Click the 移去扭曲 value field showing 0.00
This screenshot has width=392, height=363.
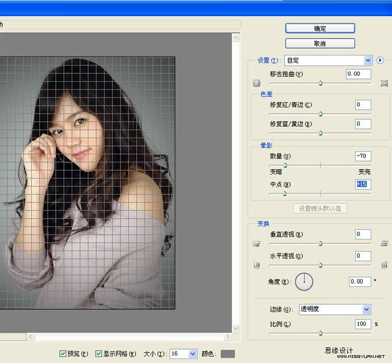[x=358, y=74]
